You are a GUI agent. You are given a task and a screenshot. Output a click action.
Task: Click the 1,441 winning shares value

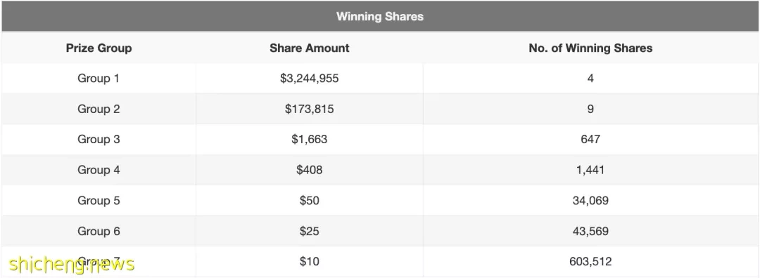pos(590,170)
